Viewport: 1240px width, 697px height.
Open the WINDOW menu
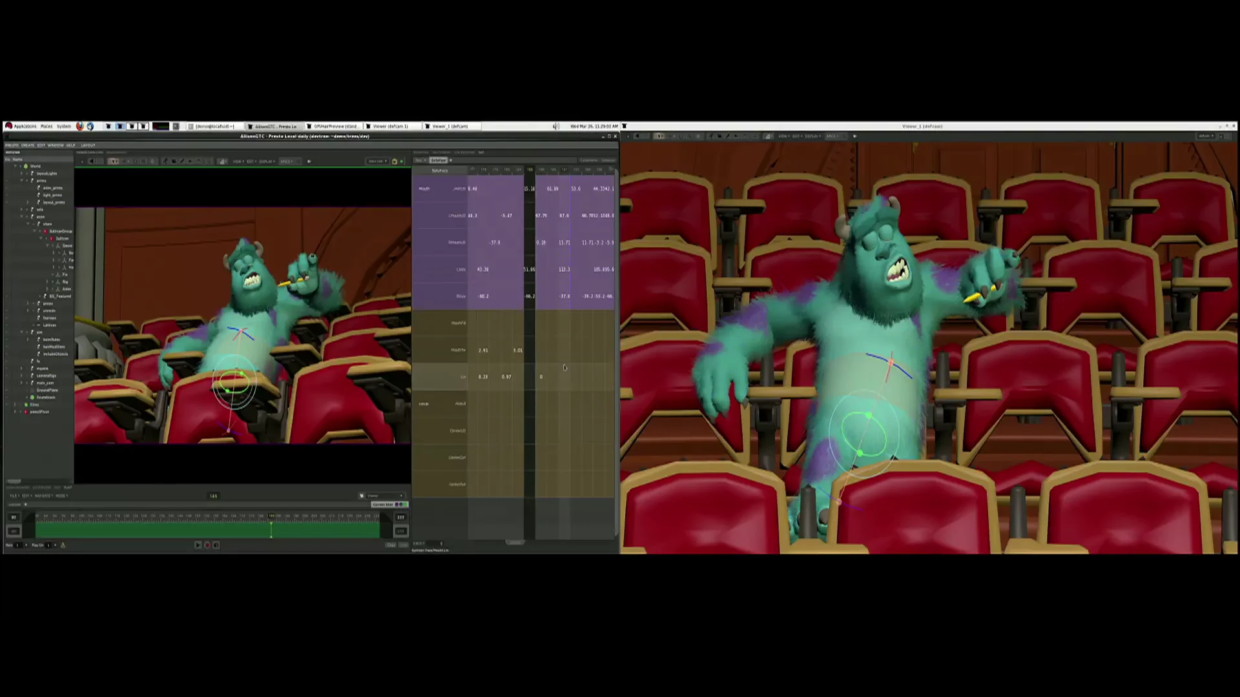(56, 145)
